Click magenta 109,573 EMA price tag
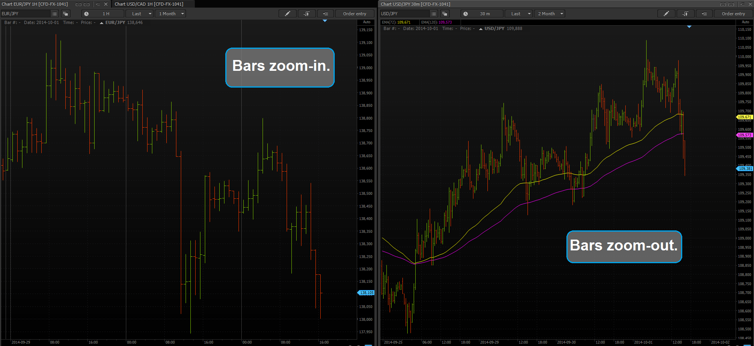Image resolution: width=754 pixels, height=346 pixels. 745,135
